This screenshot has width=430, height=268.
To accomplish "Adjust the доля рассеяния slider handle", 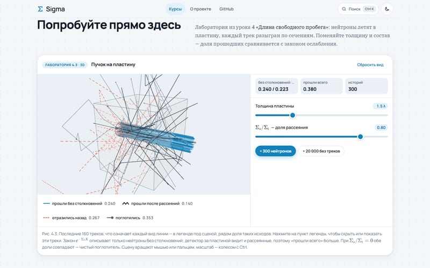I will click(360, 137).
